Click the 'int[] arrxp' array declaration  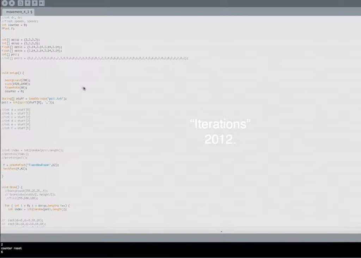[21, 40]
